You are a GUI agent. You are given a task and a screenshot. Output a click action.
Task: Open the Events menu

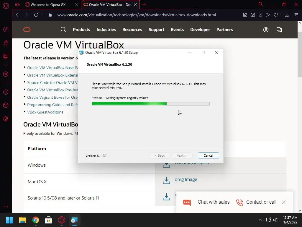coord(177,30)
